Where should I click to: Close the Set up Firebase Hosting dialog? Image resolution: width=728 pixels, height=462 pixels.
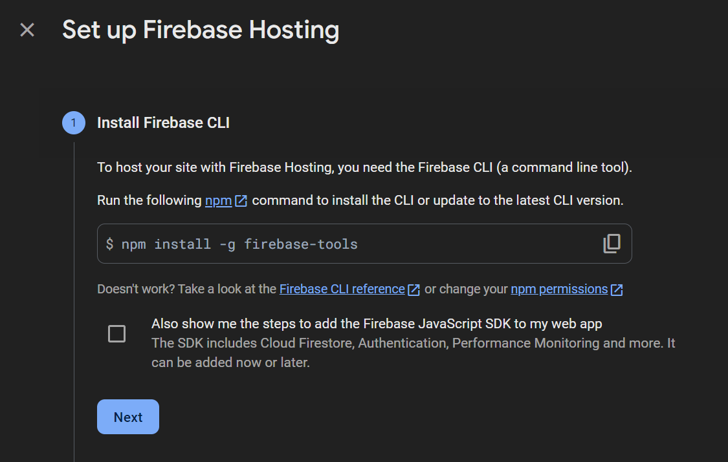click(x=27, y=30)
